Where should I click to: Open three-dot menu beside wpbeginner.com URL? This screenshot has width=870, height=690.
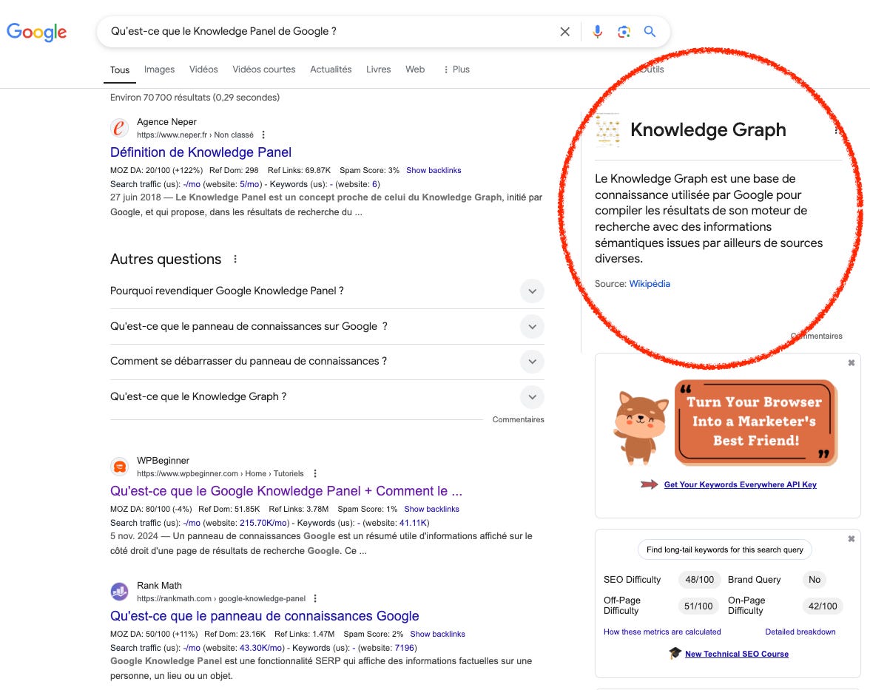(x=315, y=473)
